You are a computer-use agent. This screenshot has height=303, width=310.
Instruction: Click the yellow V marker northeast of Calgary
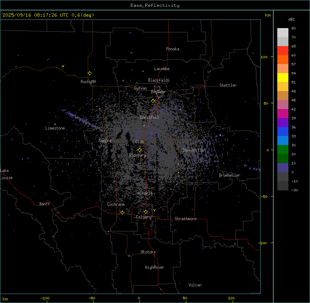tap(154, 210)
